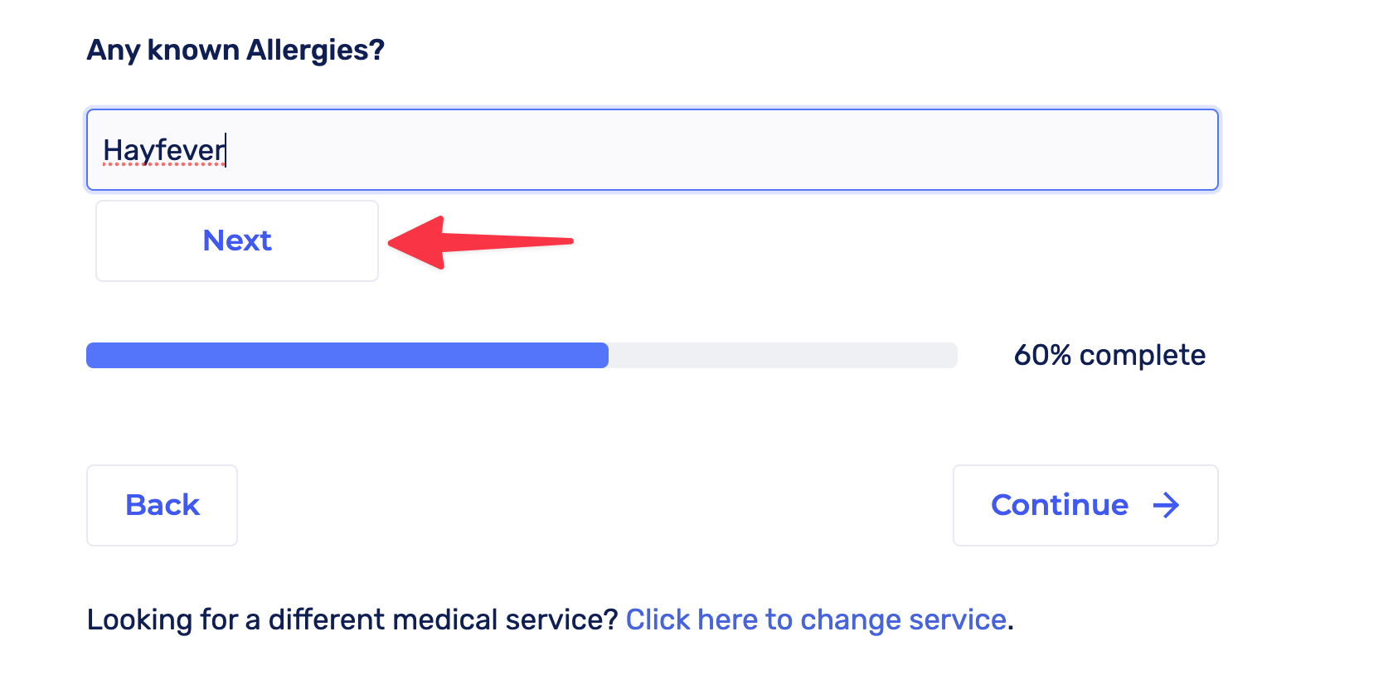Click the word Hayfever in the allergies field
Image resolution: width=1393 pixels, height=685 pixels.
(163, 150)
